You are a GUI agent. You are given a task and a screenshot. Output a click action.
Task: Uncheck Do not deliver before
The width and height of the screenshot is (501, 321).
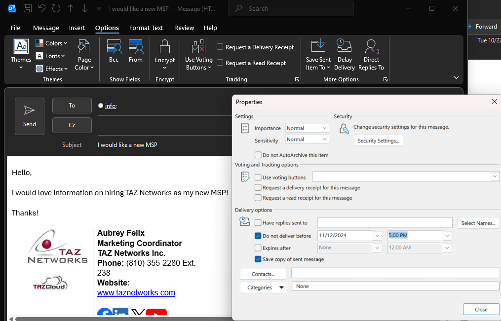pyautogui.click(x=258, y=236)
